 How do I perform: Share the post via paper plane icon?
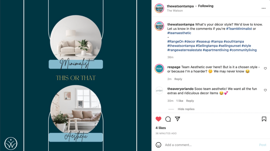177,119
